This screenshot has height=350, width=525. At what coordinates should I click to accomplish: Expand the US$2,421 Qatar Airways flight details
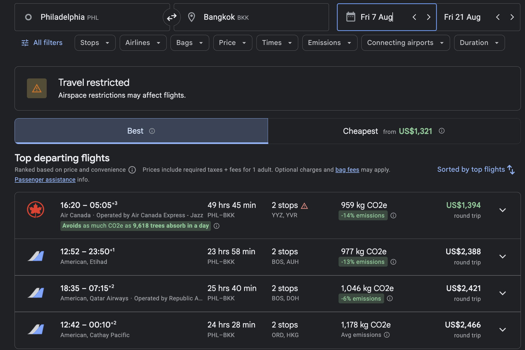tap(502, 293)
